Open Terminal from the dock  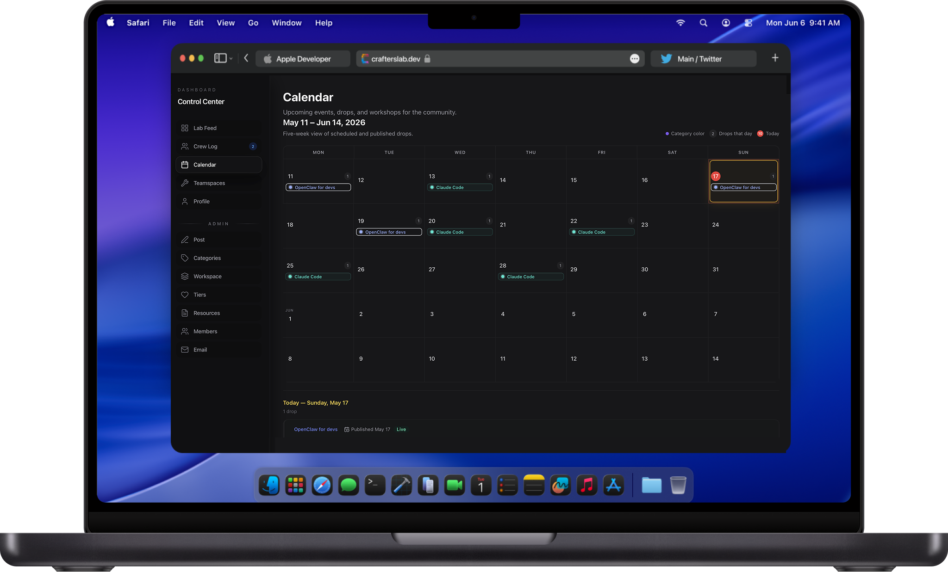pos(375,485)
